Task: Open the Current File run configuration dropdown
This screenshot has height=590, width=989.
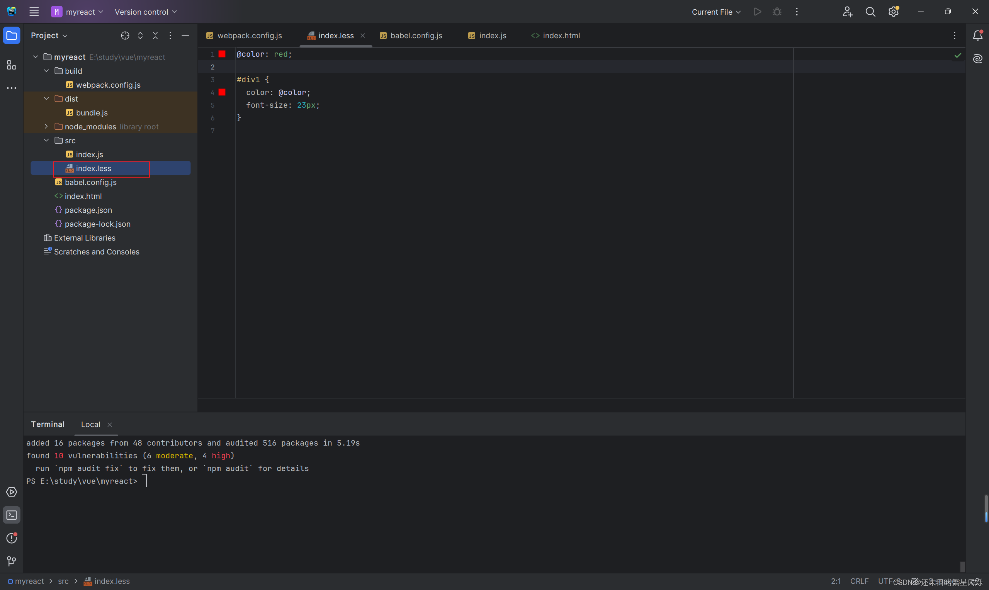Action: [x=716, y=12]
